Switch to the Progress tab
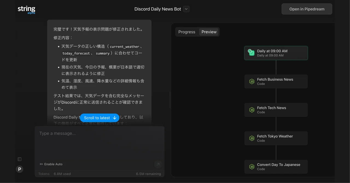The width and height of the screenshot is (350, 183). 187,32
